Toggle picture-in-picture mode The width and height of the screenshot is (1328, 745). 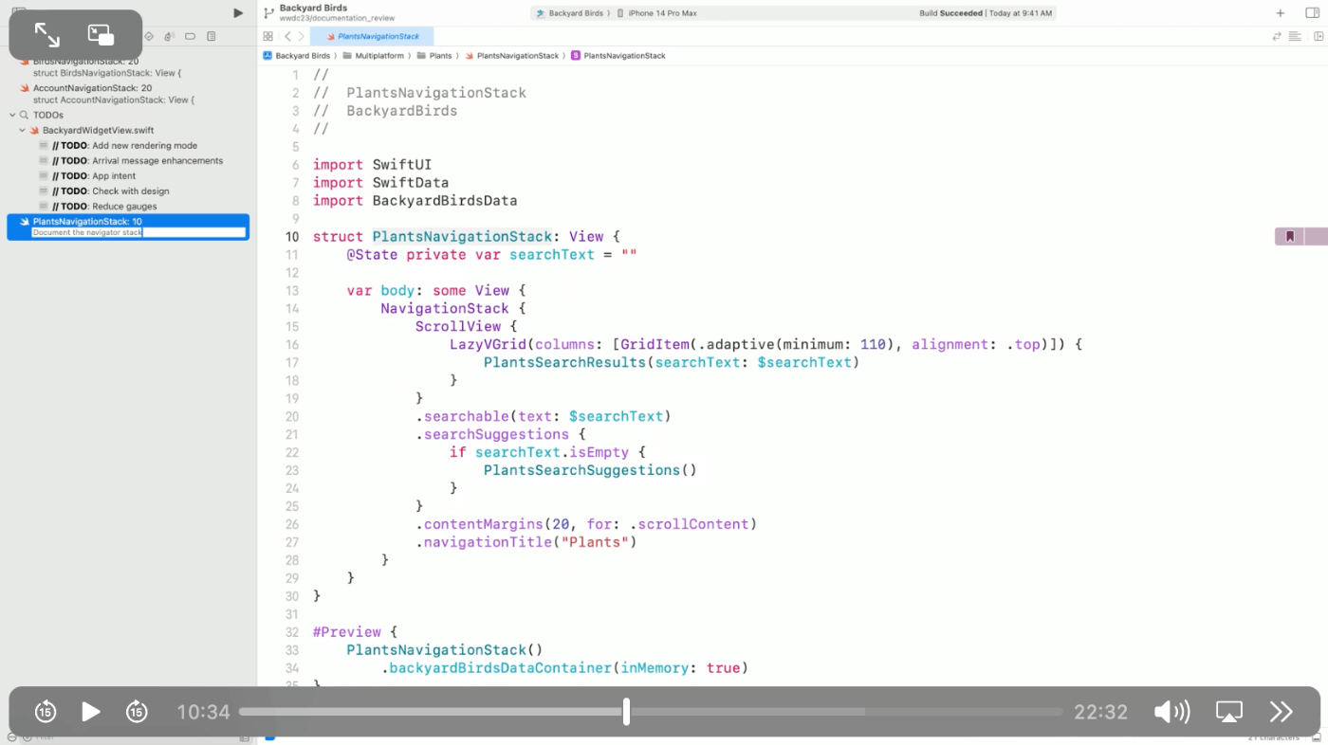101,35
